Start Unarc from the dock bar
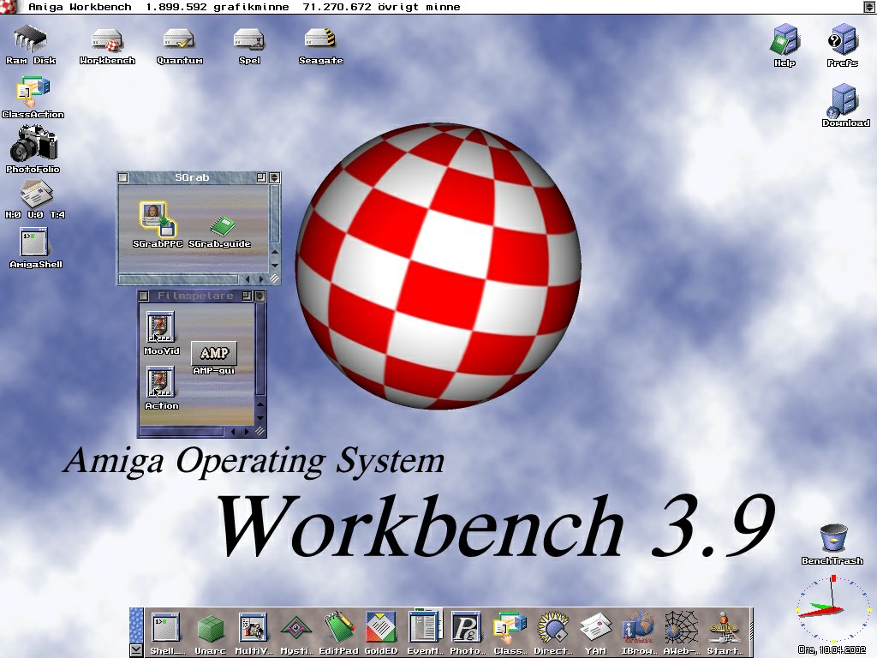This screenshot has width=877, height=658. (x=210, y=628)
